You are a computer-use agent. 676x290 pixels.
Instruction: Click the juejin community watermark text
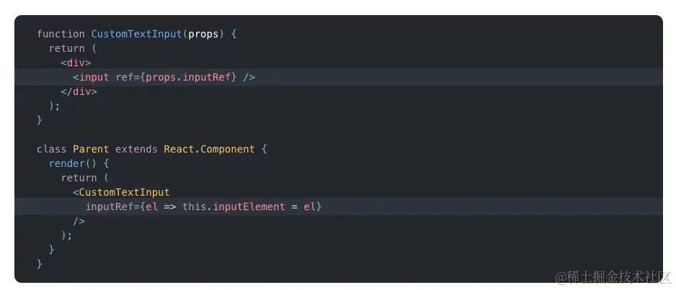coord(613,278)
